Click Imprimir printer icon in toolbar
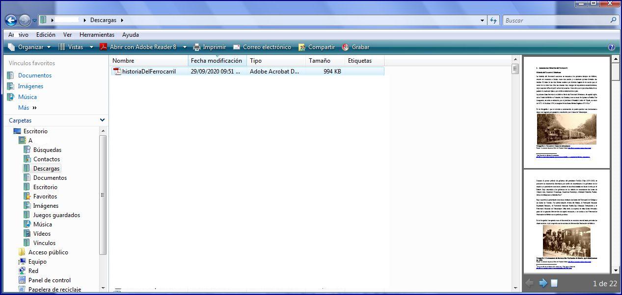The height and width of the screenshot is (295, 622). click(x=197, y=48)
